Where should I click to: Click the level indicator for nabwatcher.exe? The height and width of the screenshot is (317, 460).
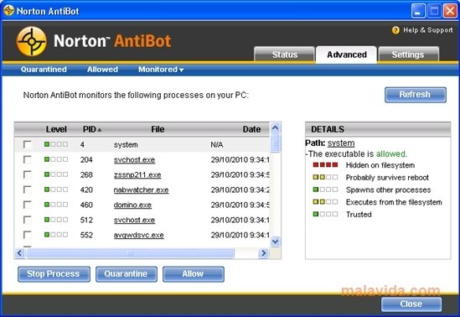(56, 190)
